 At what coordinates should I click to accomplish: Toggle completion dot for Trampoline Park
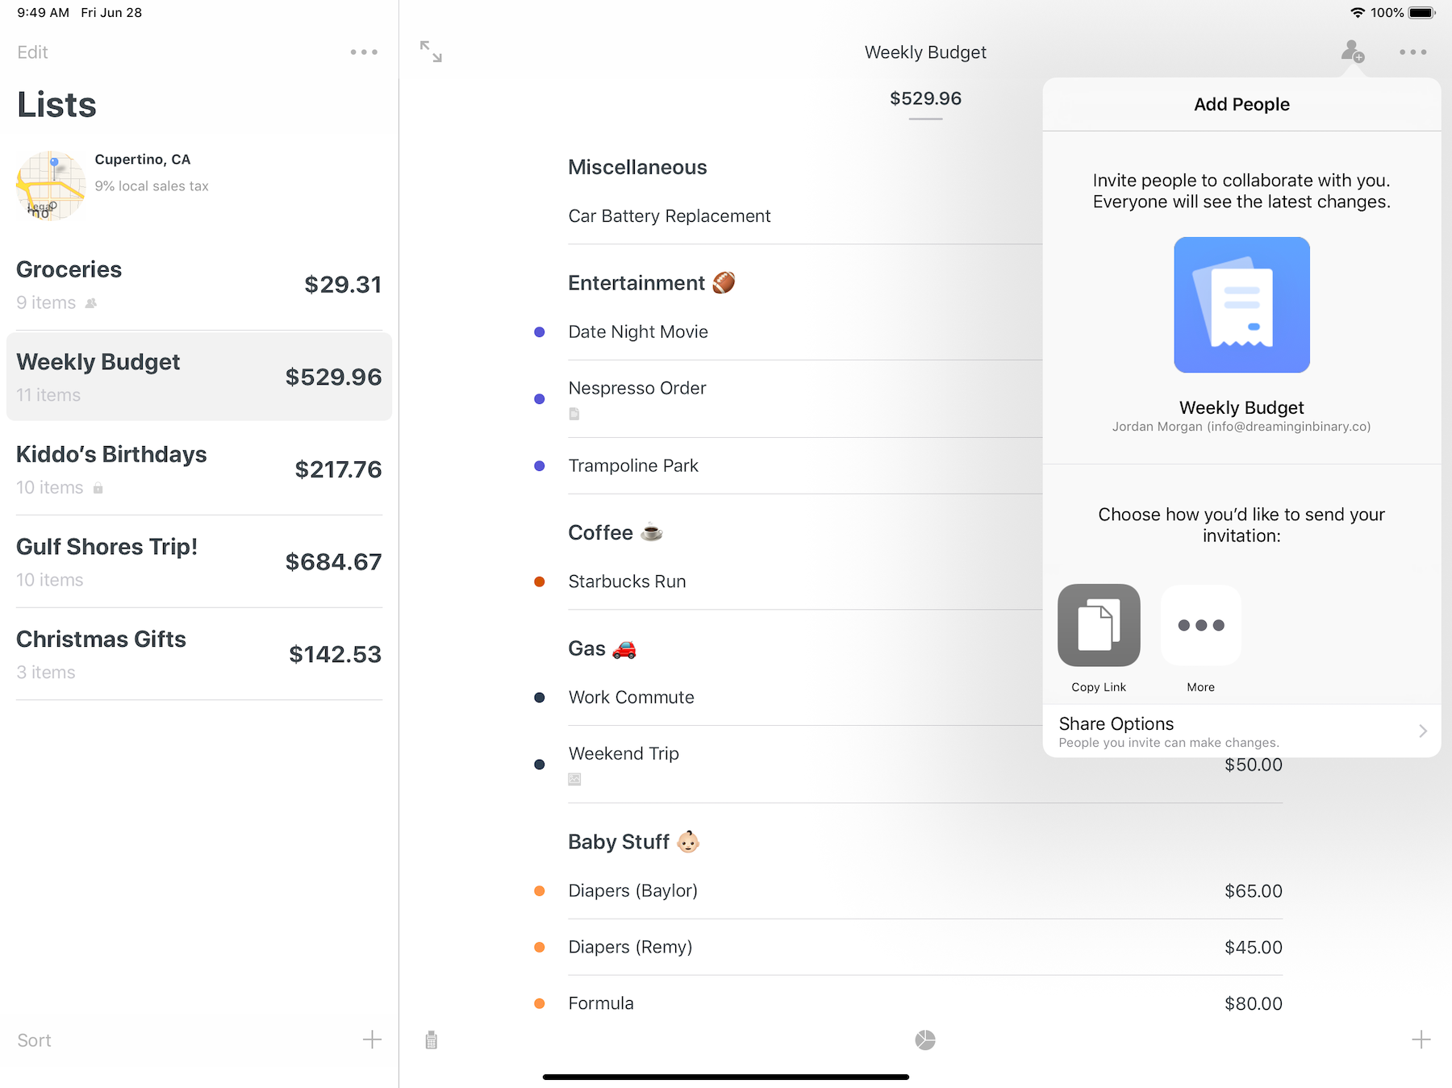click(x=540, y=466)
